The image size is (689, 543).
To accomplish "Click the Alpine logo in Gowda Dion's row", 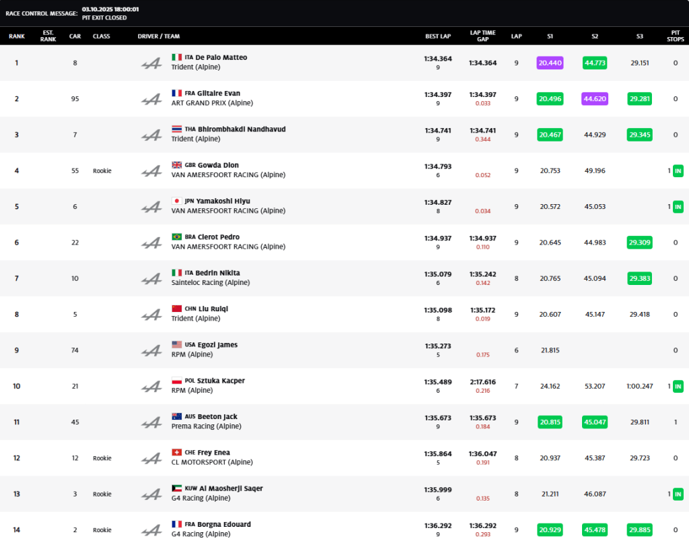I will pyautogui.click(x=151, y=171).
